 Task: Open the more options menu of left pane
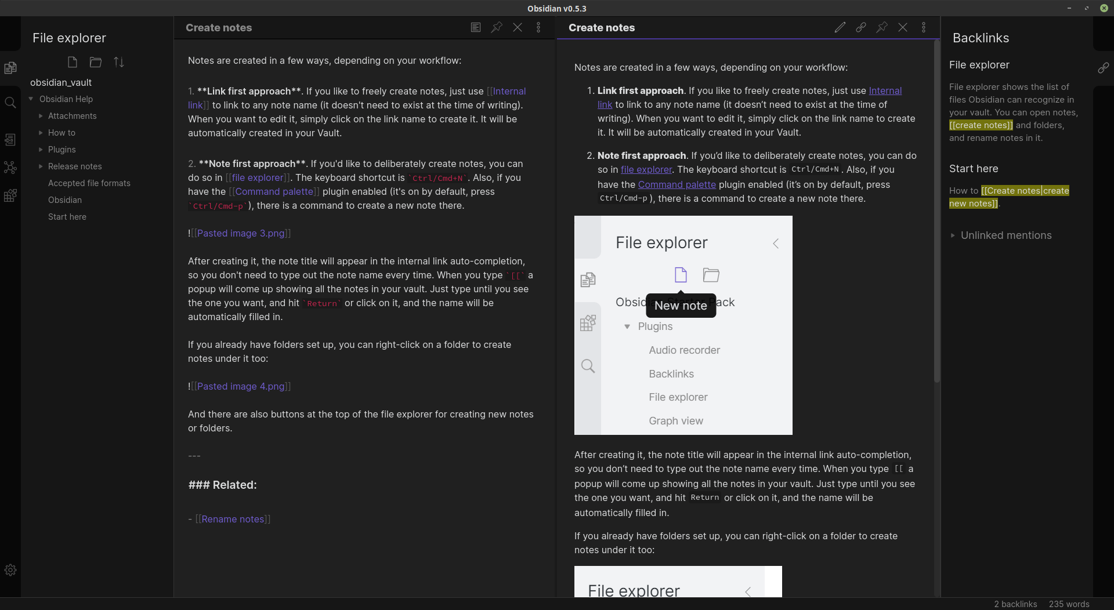click(x=538, y=27)
